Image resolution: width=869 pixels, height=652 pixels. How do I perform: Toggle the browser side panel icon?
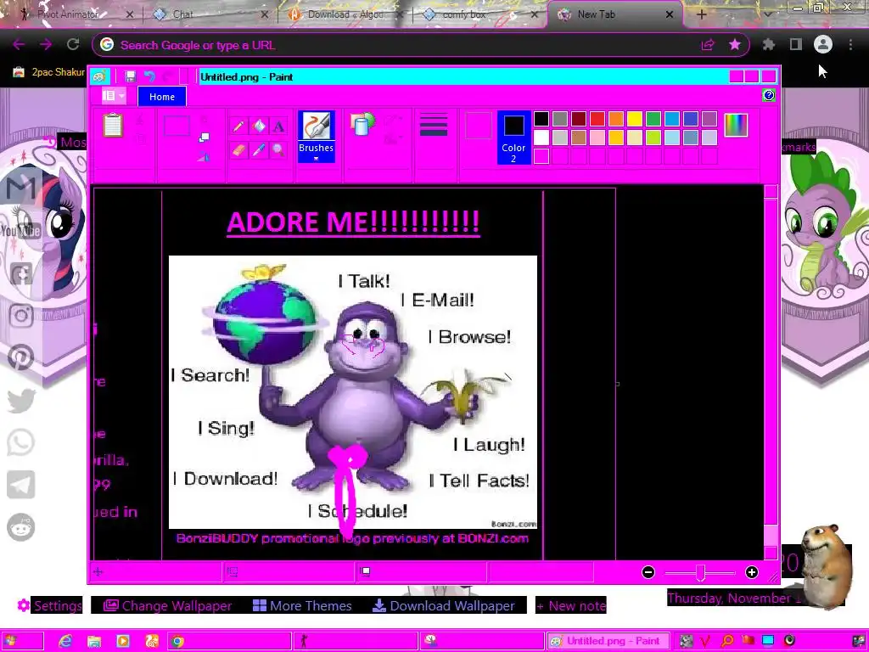click(796, 45)
